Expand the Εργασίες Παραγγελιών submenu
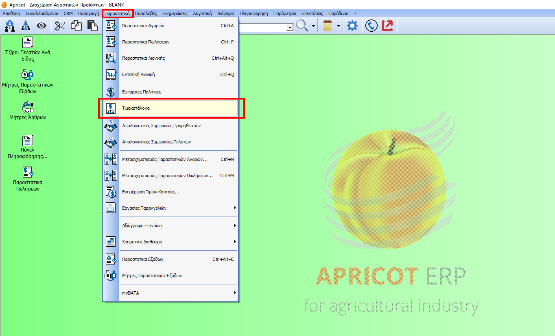This screenshot has width=555, height=336. coord(170,208)
